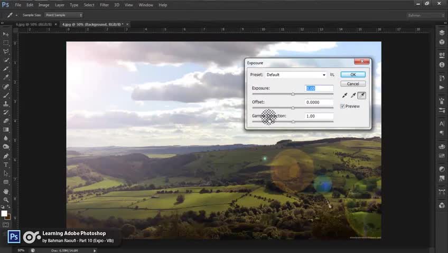Select the History Brush tool
Image resolution: width=448 pixels, height=253 pixels.
[6, 112]
